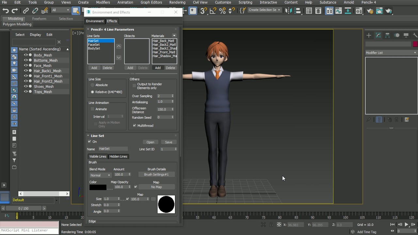Enable the Animate checkbox under Line Animation
418x235 pixels.
[92, 109]
